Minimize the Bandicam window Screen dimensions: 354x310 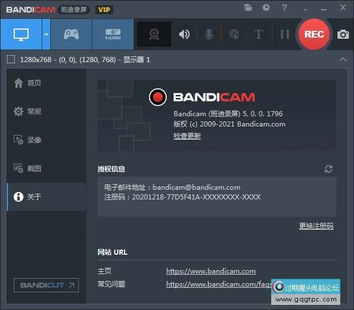(x=324, y=10)
